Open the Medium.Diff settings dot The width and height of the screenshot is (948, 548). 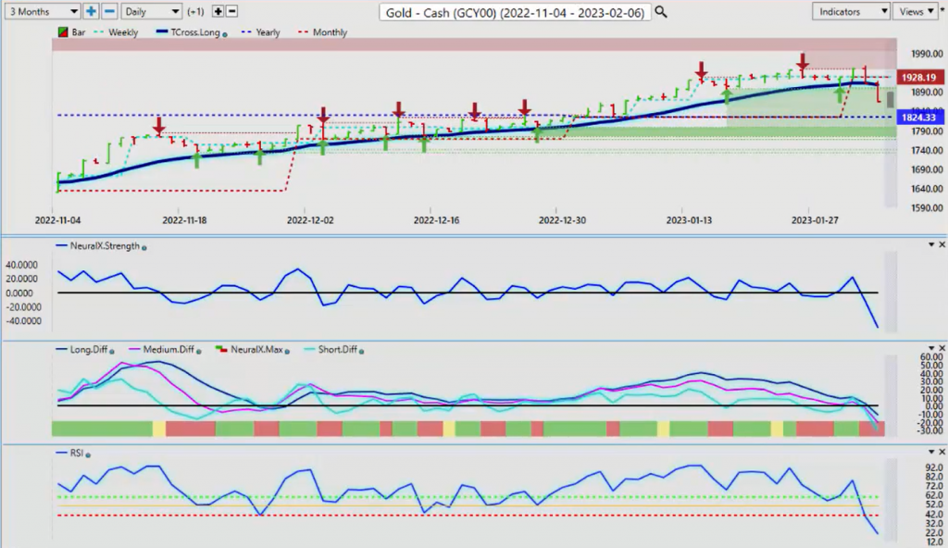[x=199, y=351]
